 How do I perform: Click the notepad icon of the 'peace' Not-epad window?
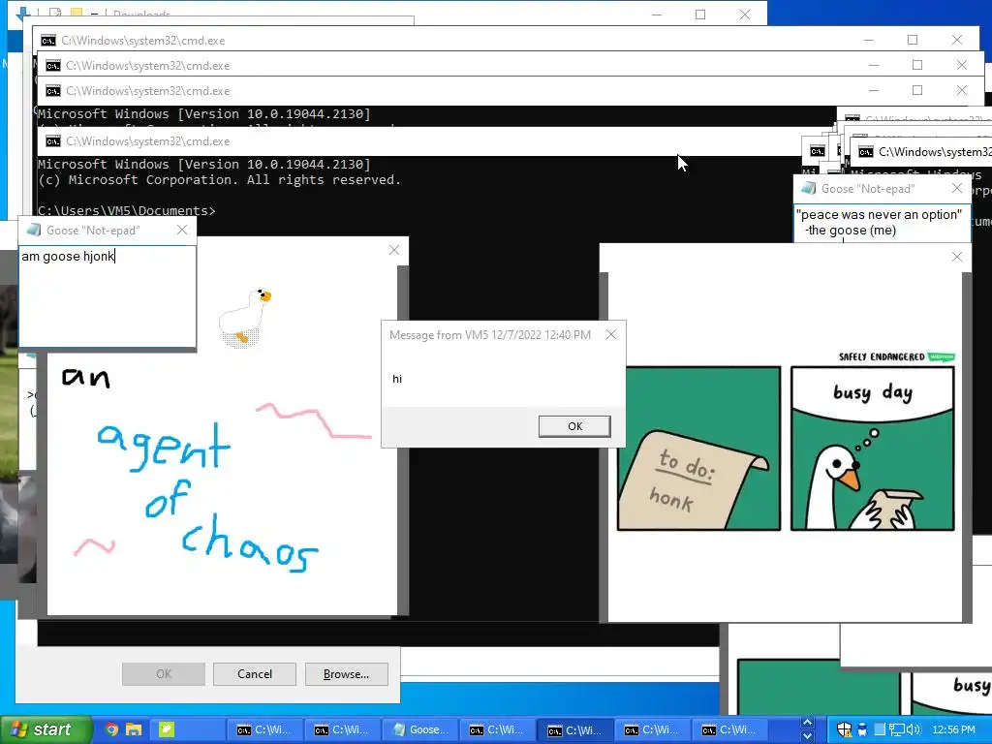click(x=808, y=189)
